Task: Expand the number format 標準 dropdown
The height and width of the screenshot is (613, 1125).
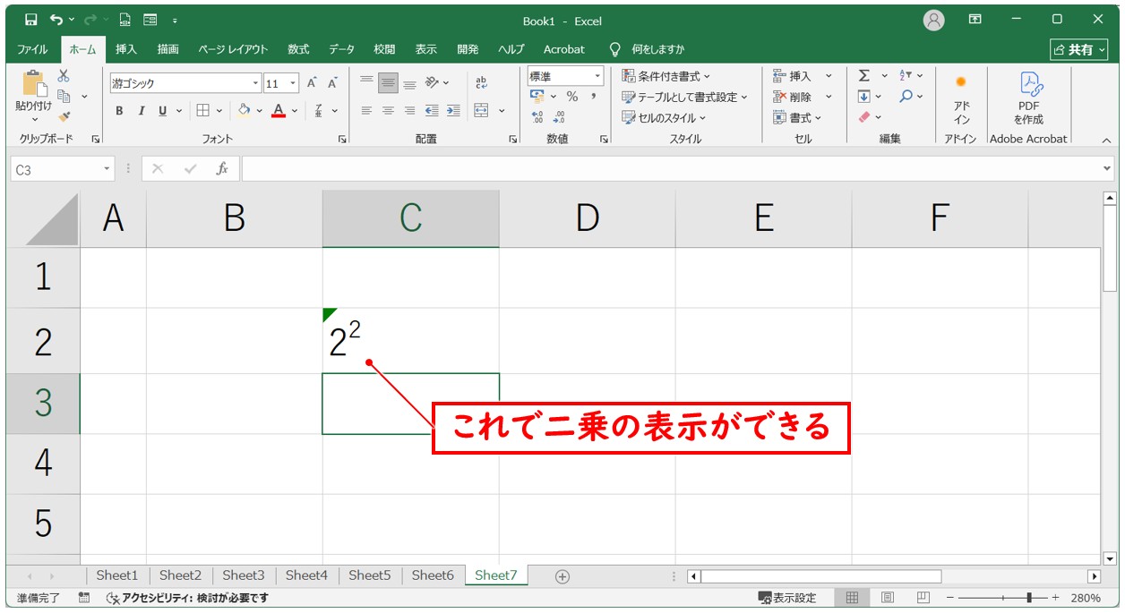Action: [x=598, y=76]
